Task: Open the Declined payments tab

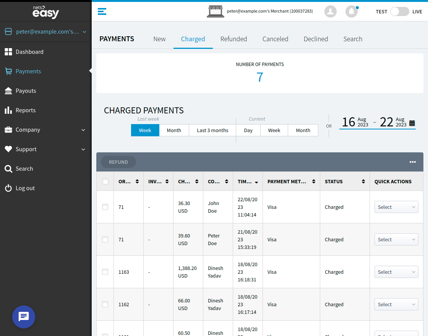Action: coord(316,39)
